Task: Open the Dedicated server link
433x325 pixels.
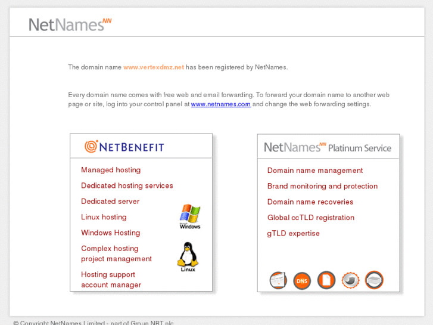Action: pyautogui.click(x=110, y=202)
